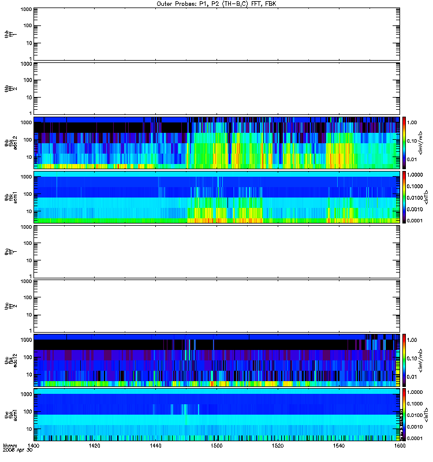This screenshot has width=433, height=462.
Task: Click the 1440 time axis label
Action: (155, 445)
